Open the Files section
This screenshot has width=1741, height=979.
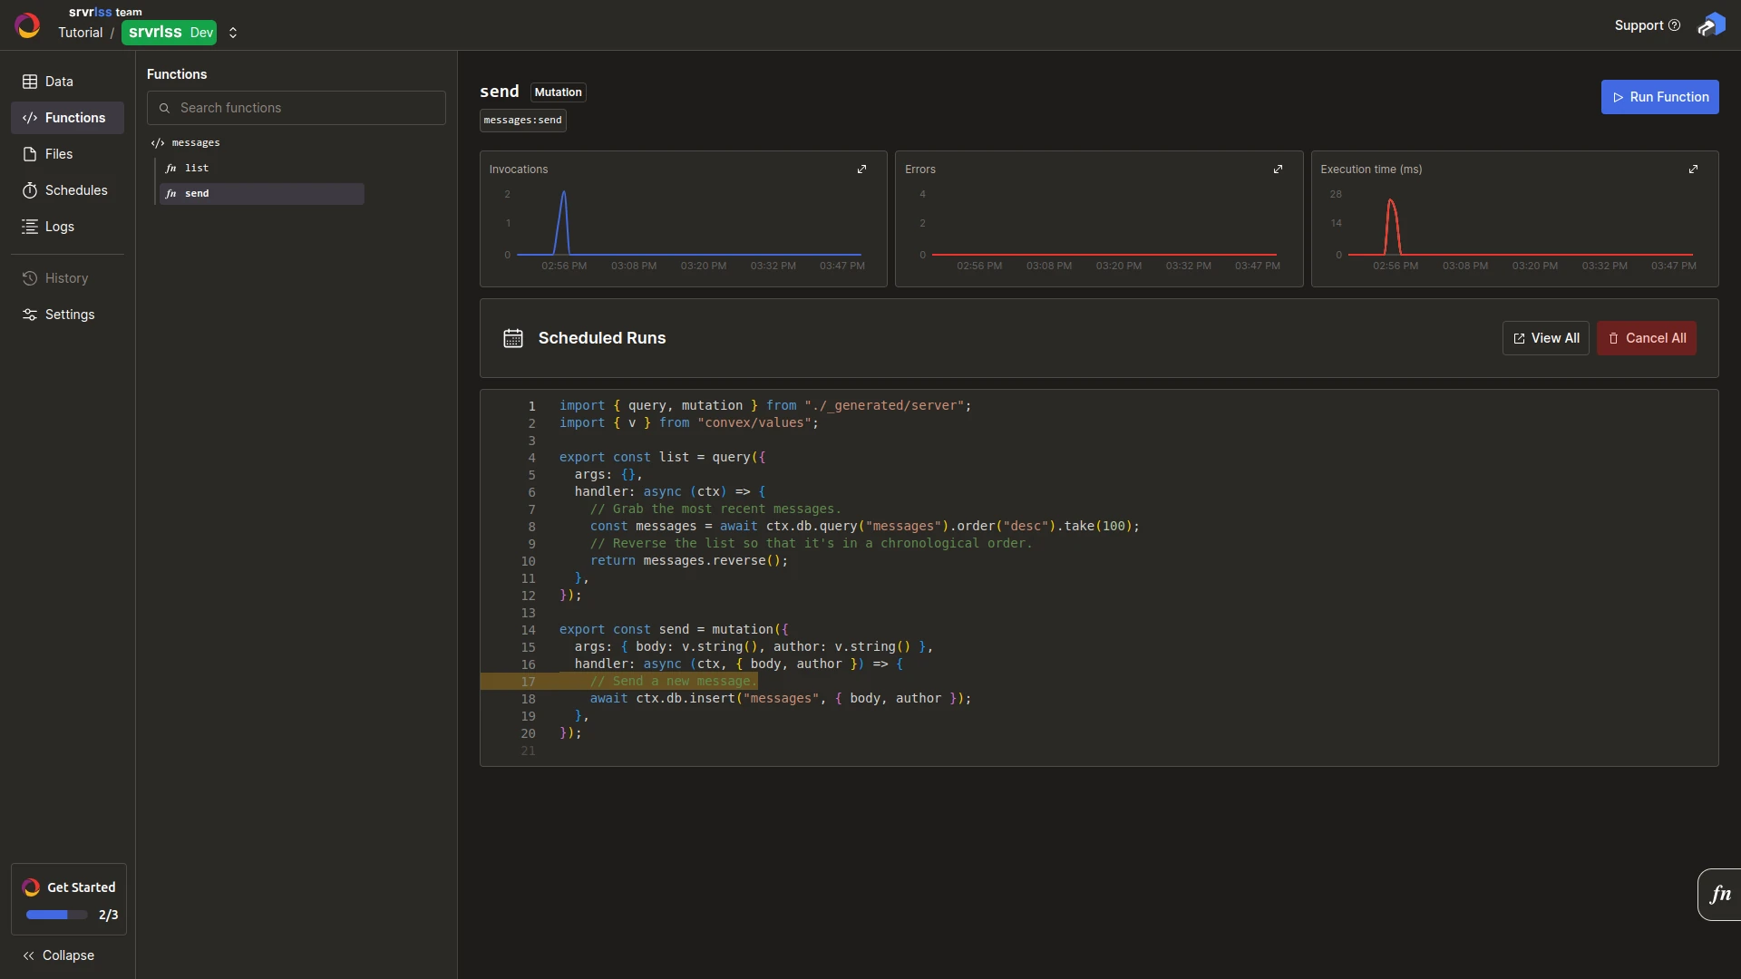click(67, 154)
